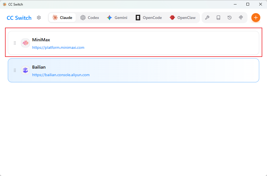This screenshot has height=176, width=267.
Task: Click the MiniMax waveform logo
Action: pos(25,43)
